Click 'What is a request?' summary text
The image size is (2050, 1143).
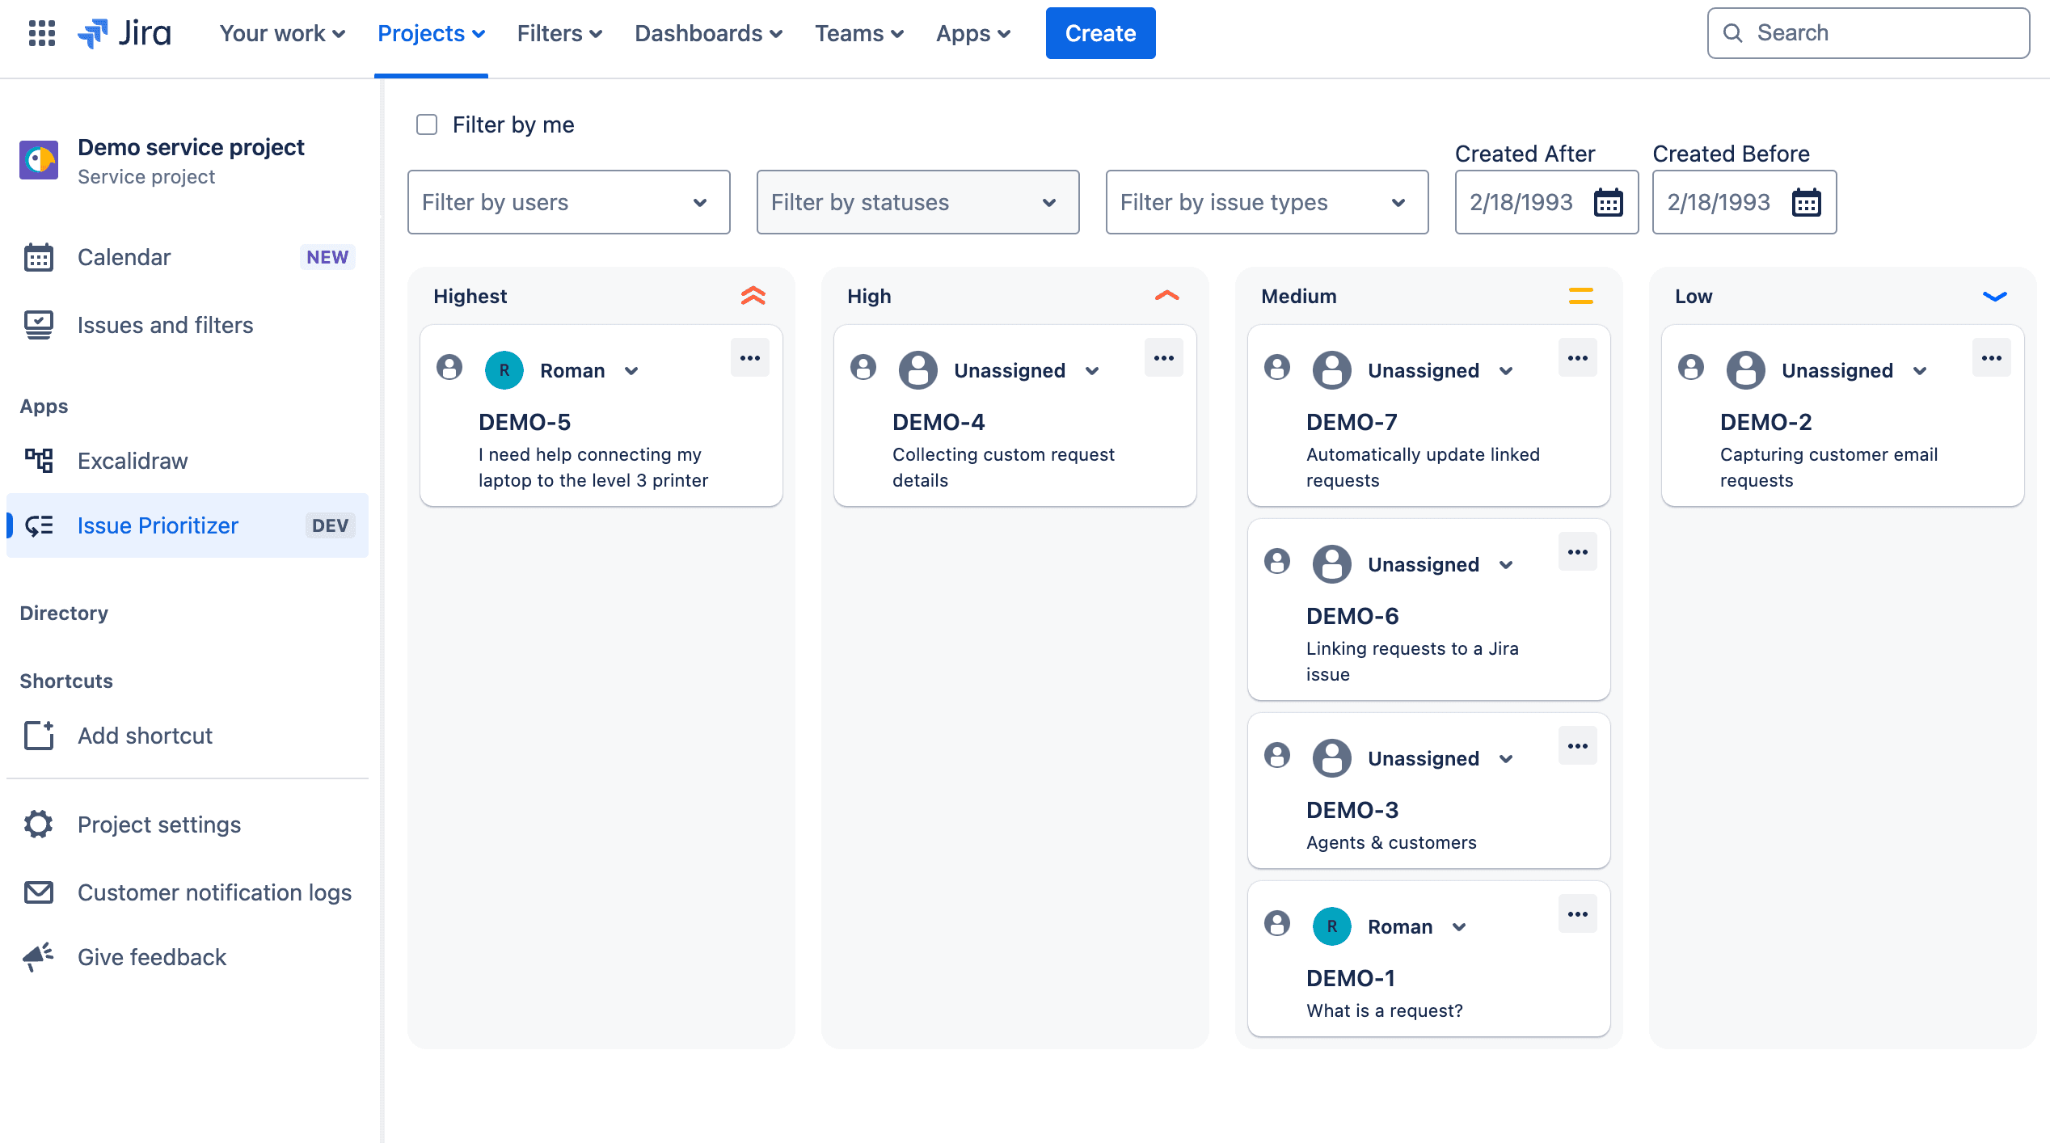1385,1010
